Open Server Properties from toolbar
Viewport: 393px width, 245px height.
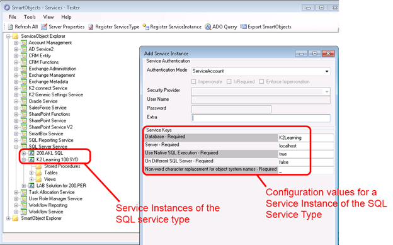pos(44,27)
